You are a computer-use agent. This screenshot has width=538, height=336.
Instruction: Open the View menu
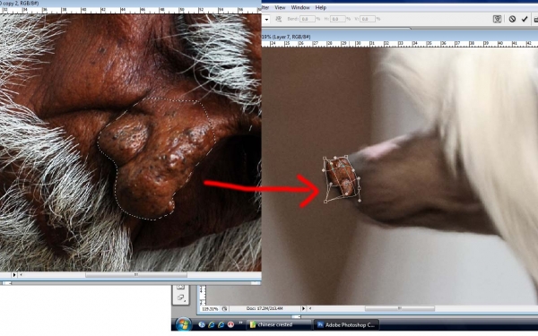coord(280,7)
